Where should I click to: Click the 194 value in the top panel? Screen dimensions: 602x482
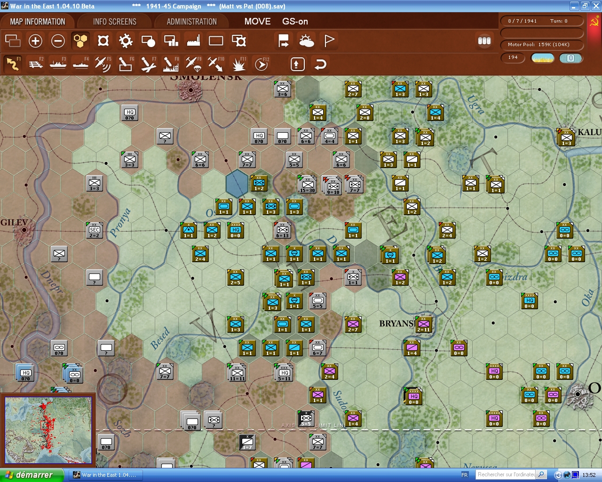coord(513,57)
